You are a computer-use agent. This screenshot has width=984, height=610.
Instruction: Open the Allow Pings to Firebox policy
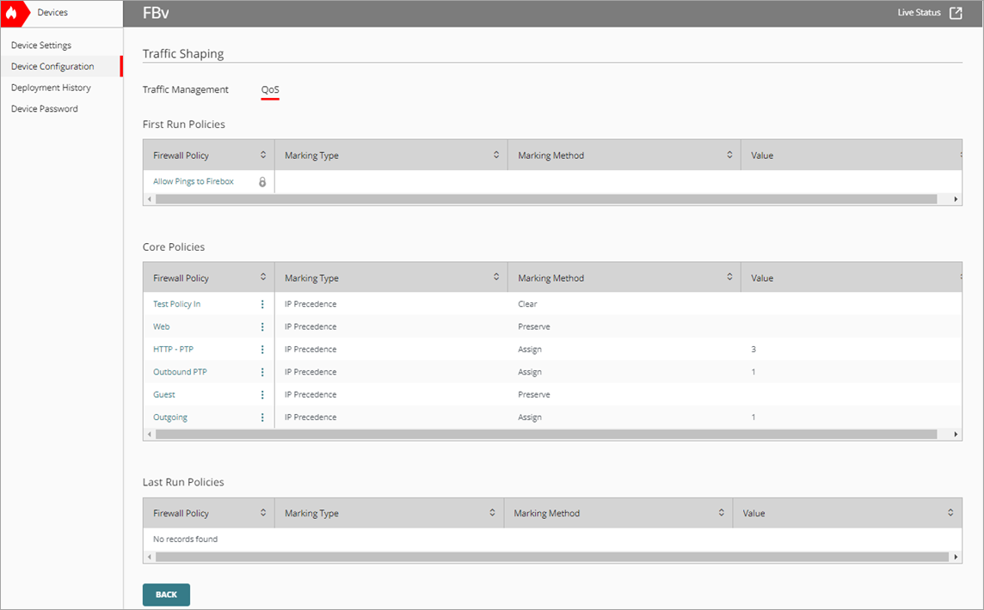193,181
